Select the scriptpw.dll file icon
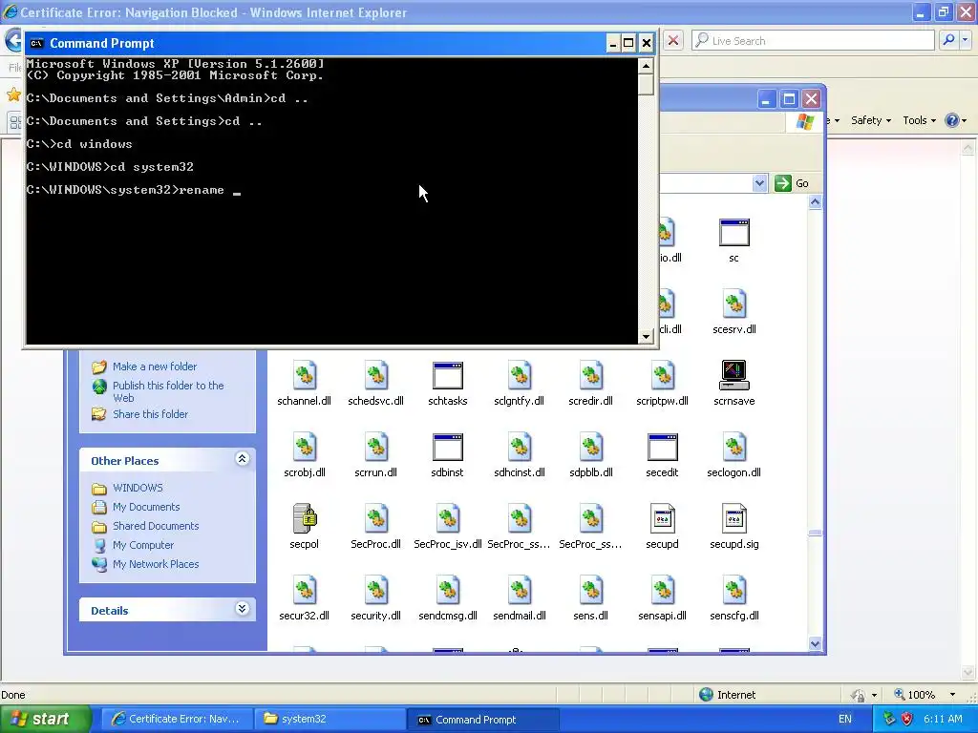Viewport: 978px width, 733px height. click(x=663, y=376)
